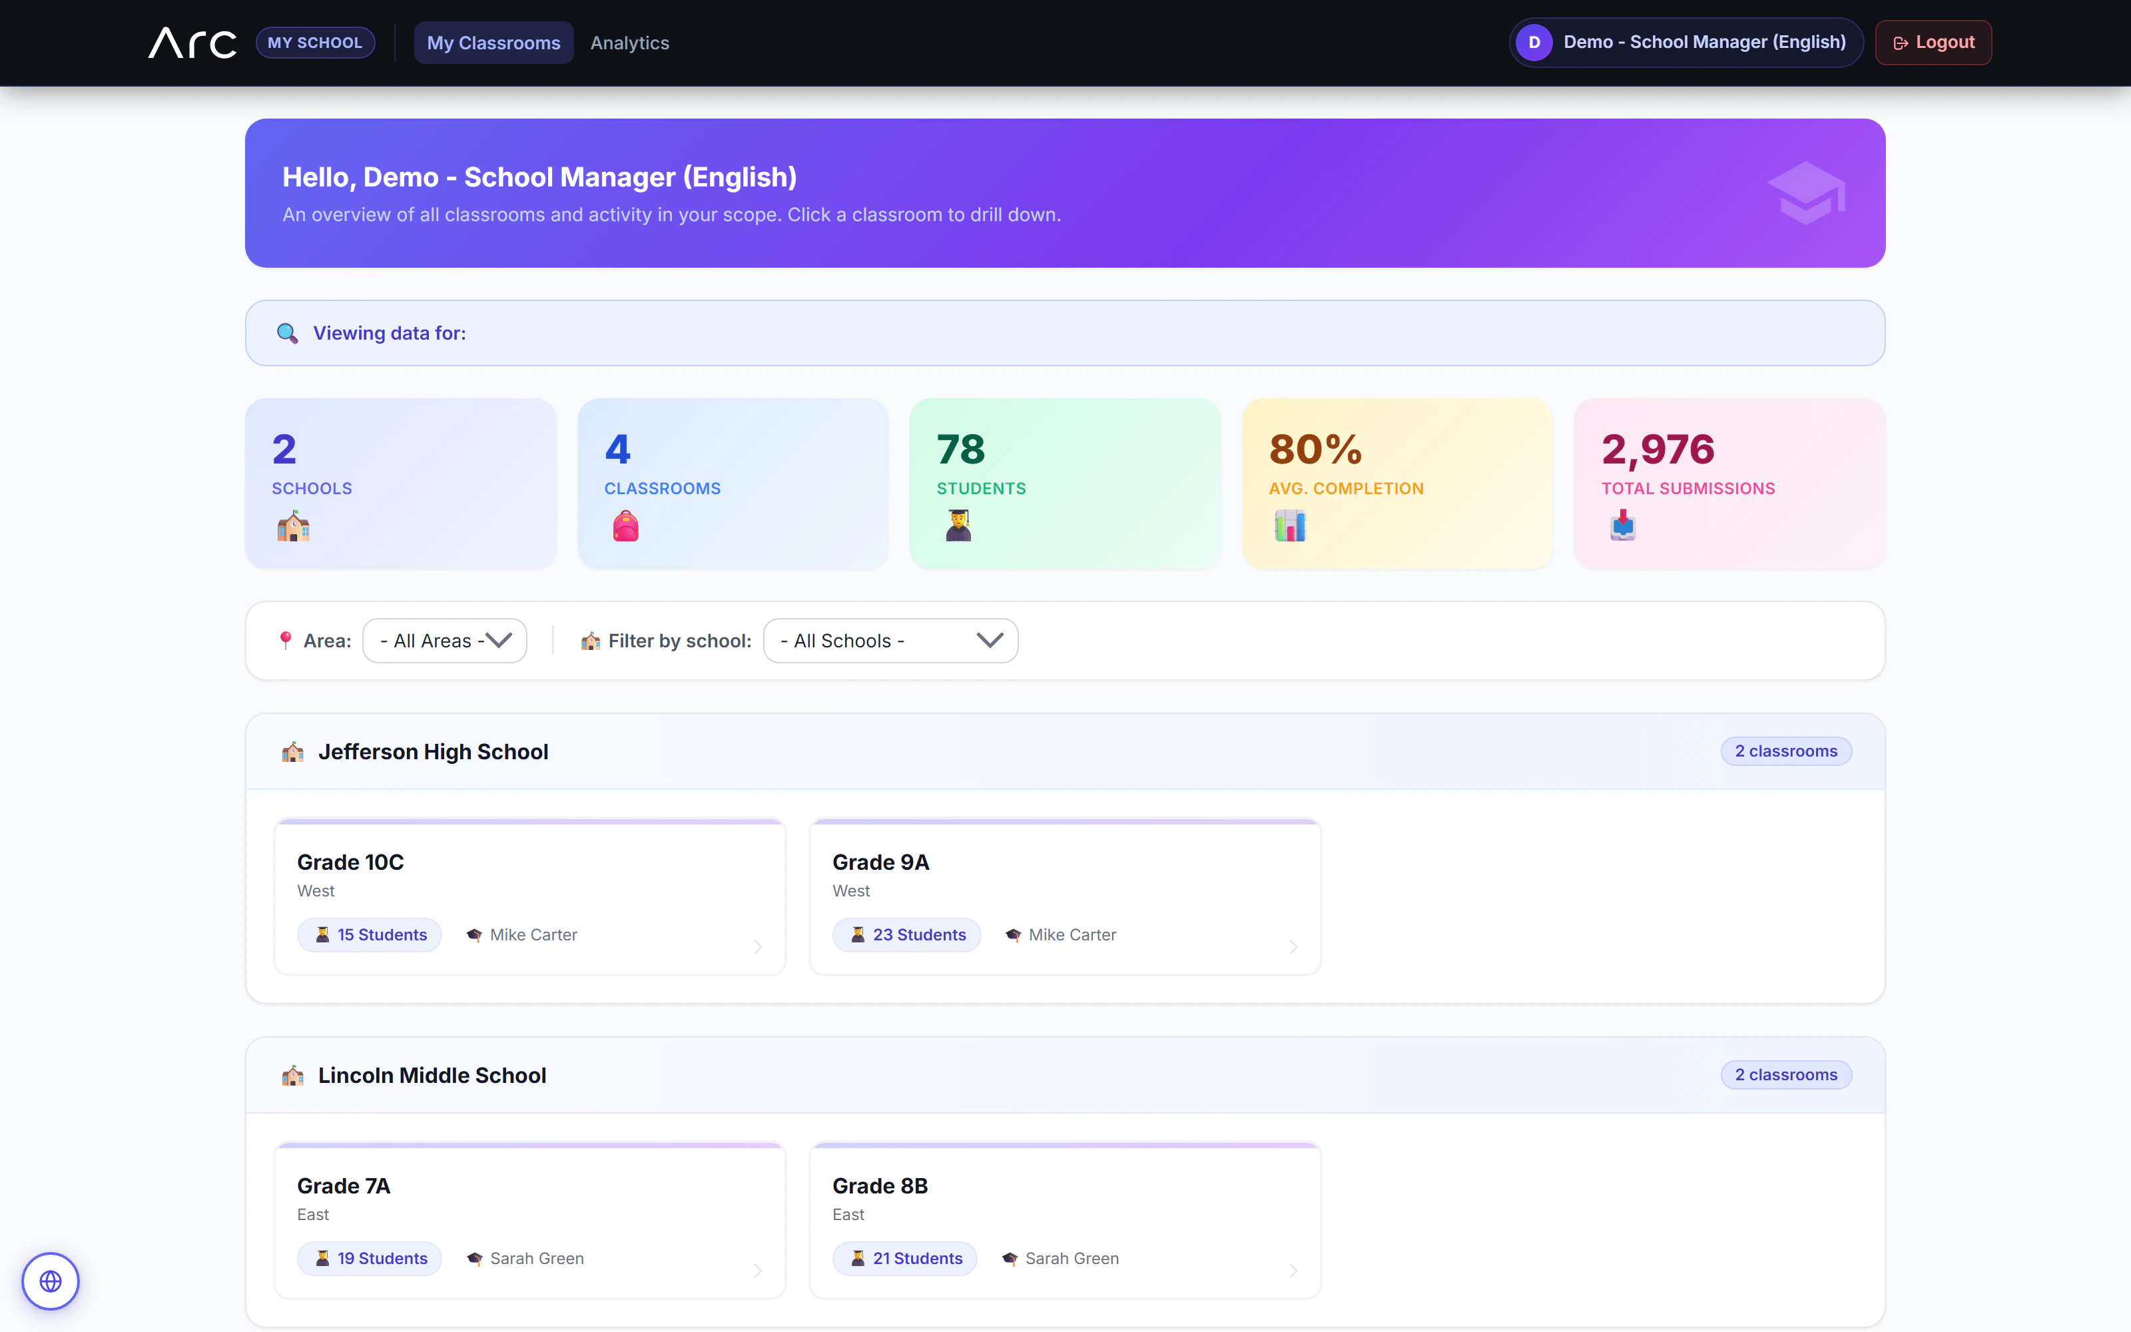Click the chevron arrow on Grade 10C card
Viewport: 2131px width, 1332px height.
pos(757,947)
